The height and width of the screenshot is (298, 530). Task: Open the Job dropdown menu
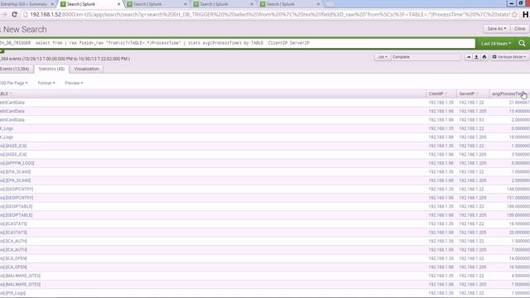point(383,57)
